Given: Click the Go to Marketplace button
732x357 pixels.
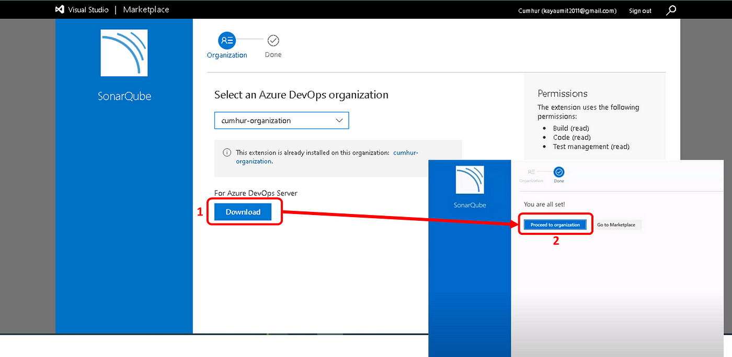Looking at the screenshot, I should pos(616,224).
